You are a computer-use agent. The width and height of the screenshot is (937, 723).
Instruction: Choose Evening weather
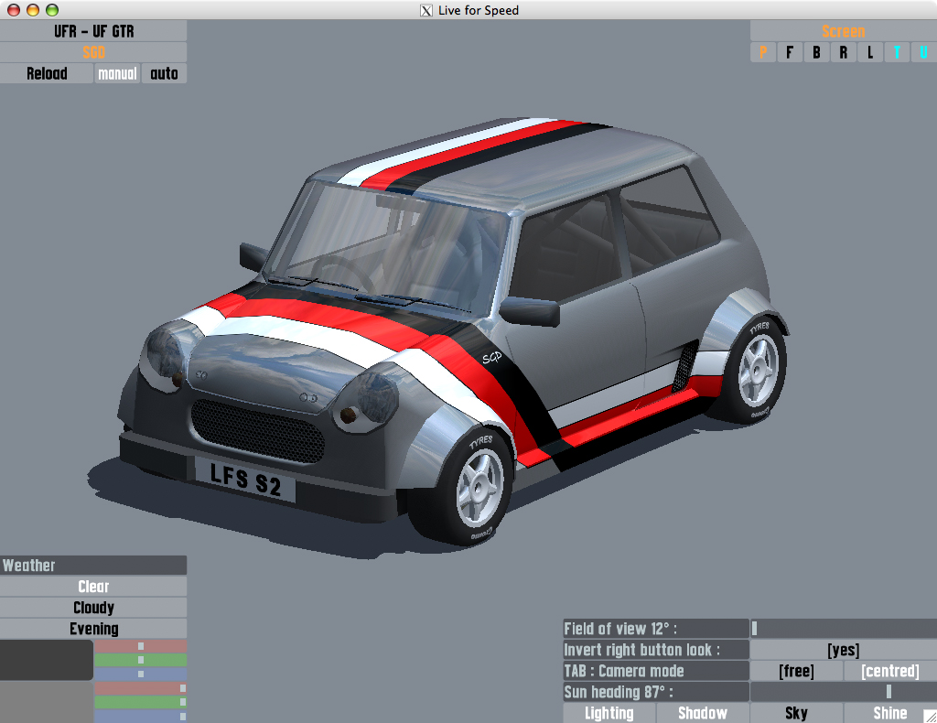pyautogui.click(x=93, y=629)
